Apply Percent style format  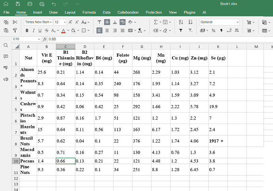click(214, 31)
